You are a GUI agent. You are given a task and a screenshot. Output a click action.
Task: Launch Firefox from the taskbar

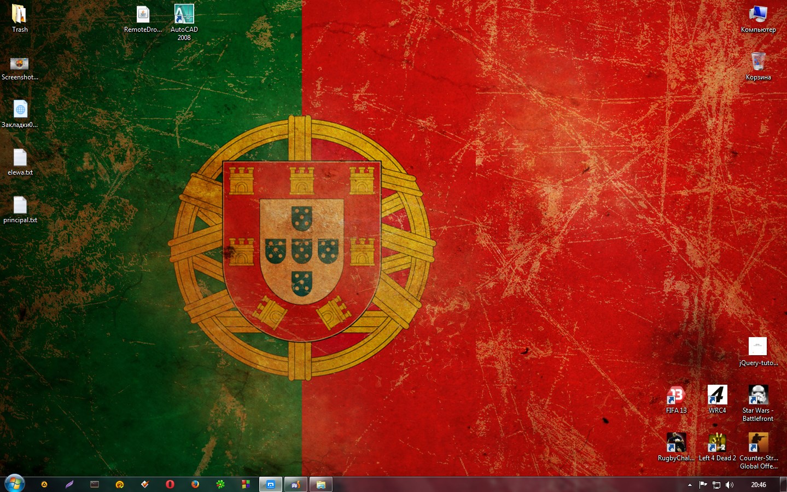tap(195, 484)
